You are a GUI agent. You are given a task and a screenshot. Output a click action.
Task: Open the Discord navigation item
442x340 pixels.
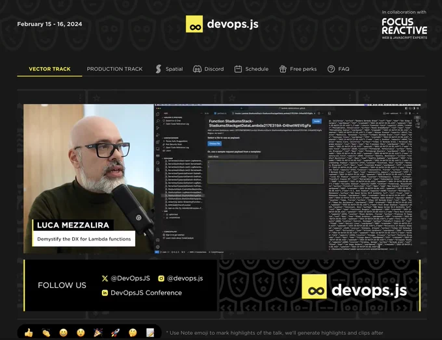(208, 69)
